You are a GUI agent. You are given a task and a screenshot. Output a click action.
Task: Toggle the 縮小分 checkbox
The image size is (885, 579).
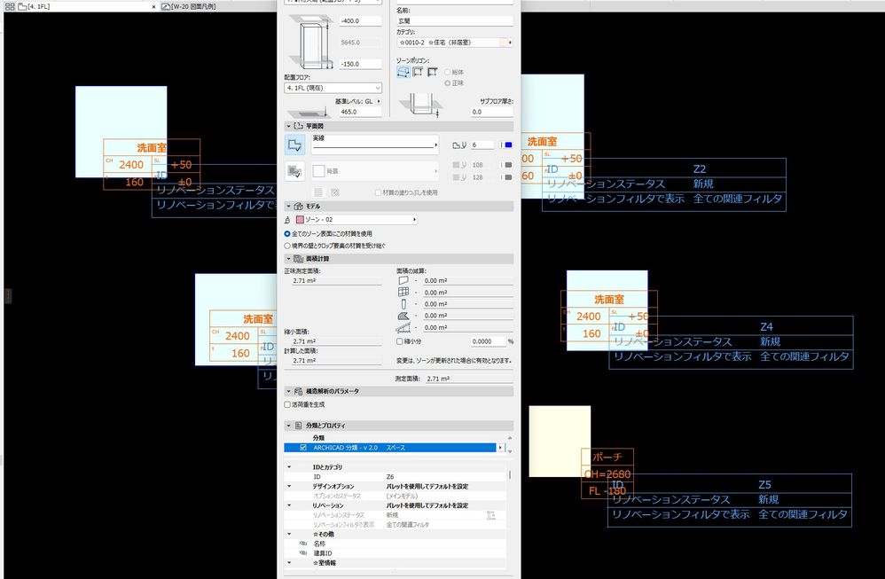(399, 340)
